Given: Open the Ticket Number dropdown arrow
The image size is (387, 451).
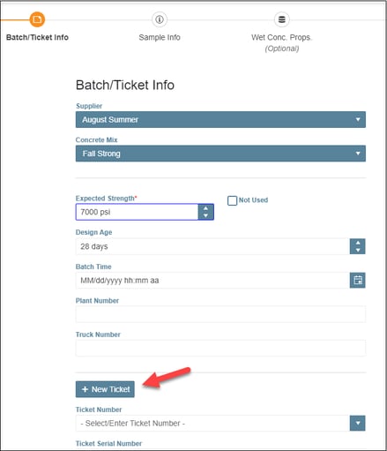Looking at the screenshot, I should (358, 423).
